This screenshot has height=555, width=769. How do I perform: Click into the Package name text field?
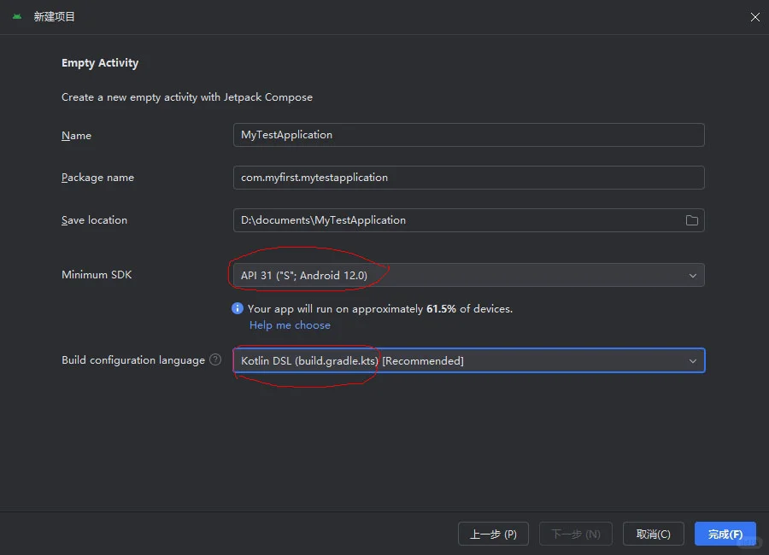[468, 178]
